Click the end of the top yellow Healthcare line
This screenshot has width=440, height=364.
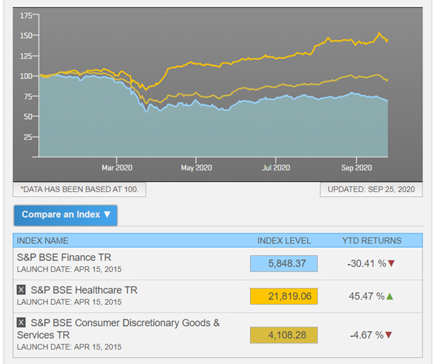click(x=387, y=40)
